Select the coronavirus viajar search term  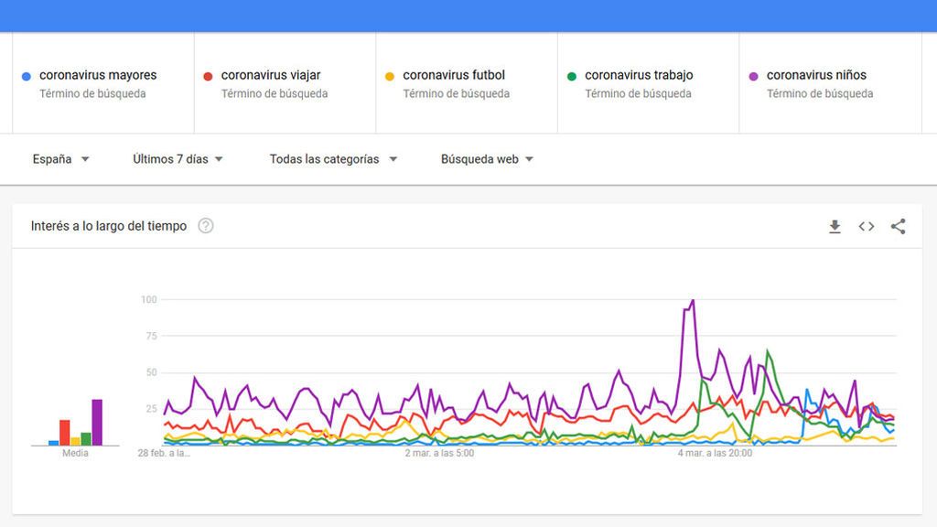coord(271,75)
